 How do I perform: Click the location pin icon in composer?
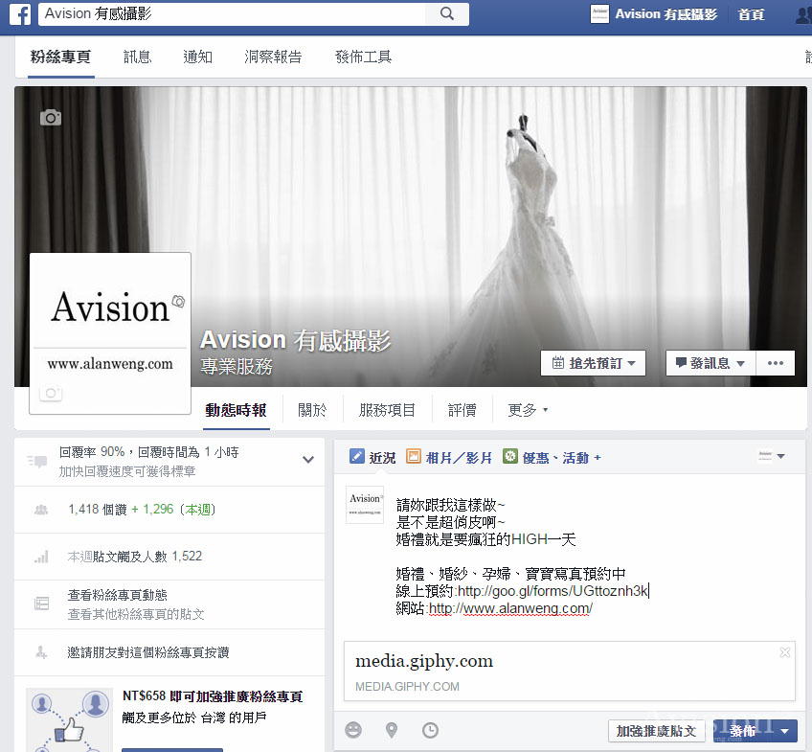click(392, 730)
